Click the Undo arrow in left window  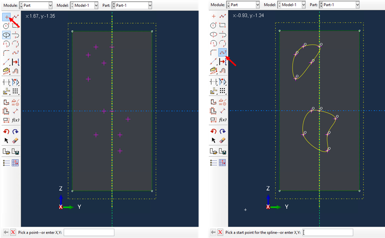pos(6,132)
